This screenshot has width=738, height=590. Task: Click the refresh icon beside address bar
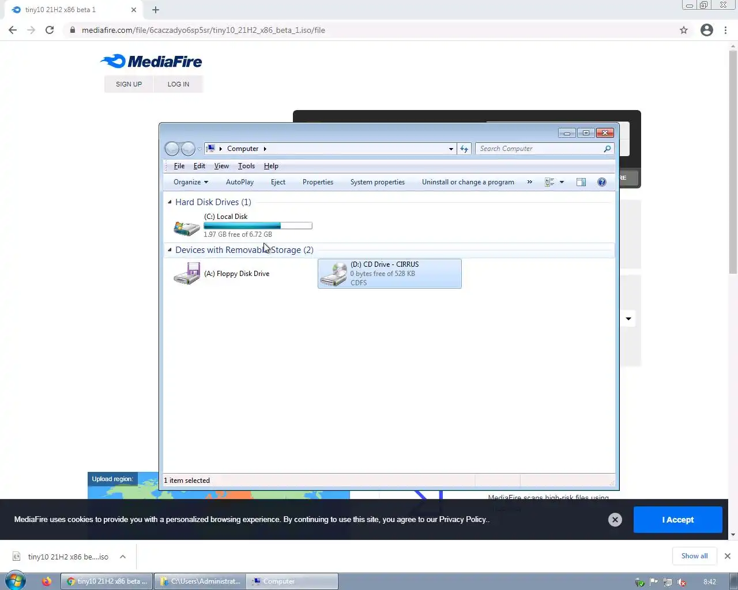pos(464,149)
